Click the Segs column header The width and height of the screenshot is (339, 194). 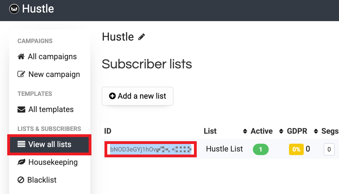330,131
